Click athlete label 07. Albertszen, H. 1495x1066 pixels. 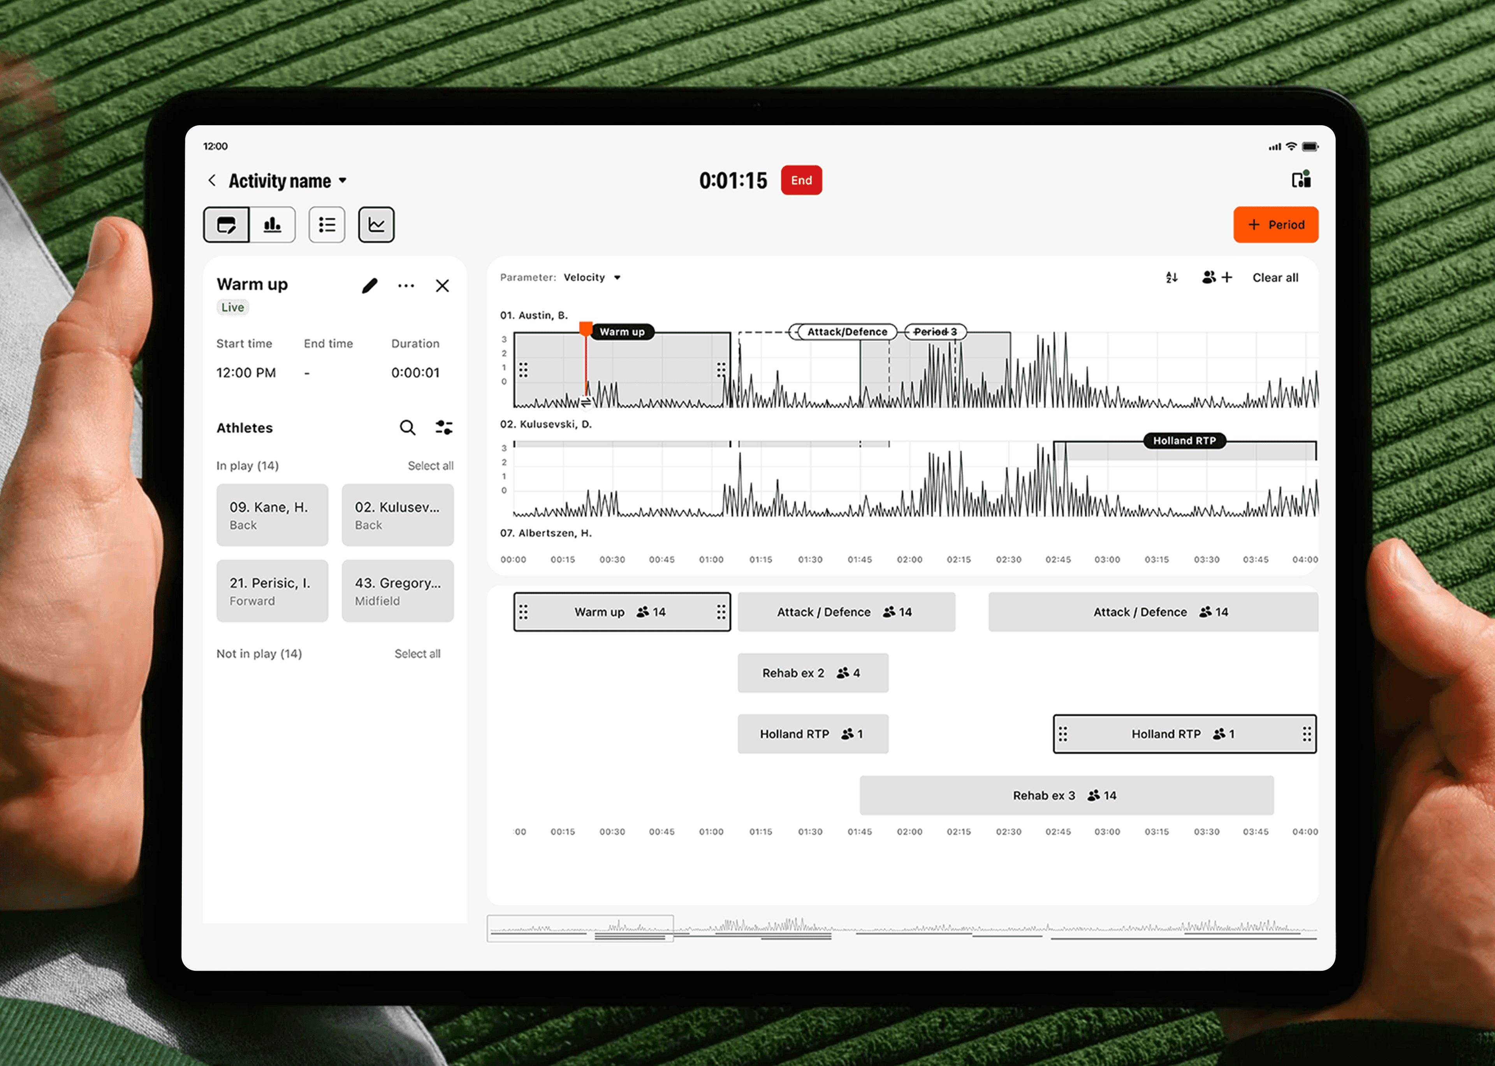point(546,534)
